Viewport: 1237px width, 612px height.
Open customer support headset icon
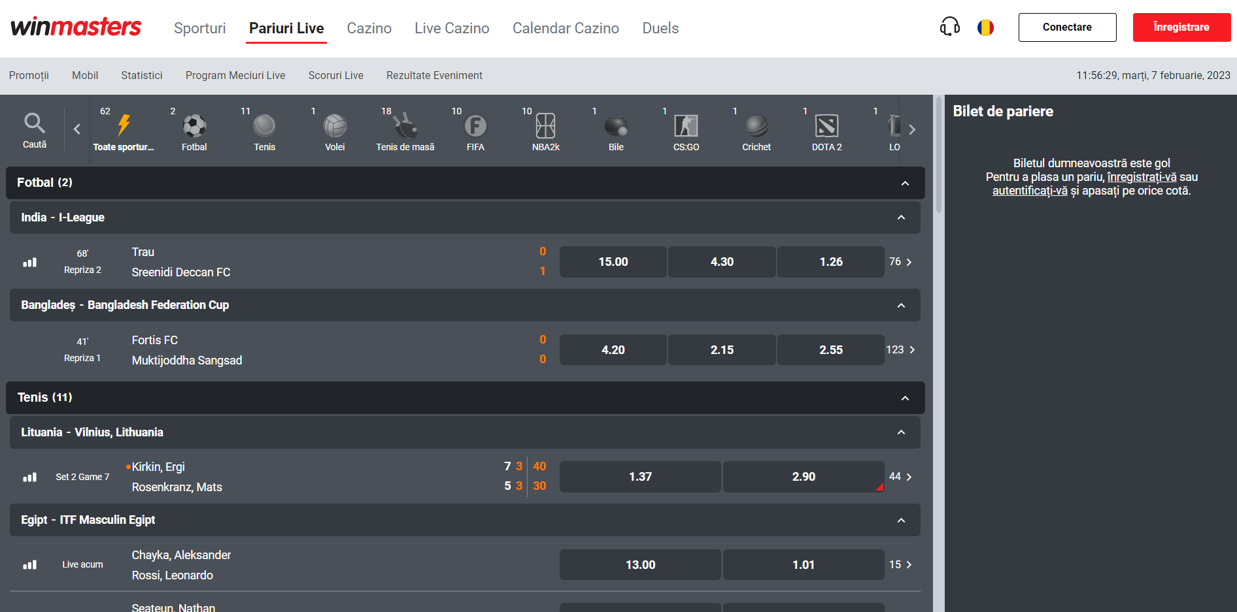click(949, 27)
